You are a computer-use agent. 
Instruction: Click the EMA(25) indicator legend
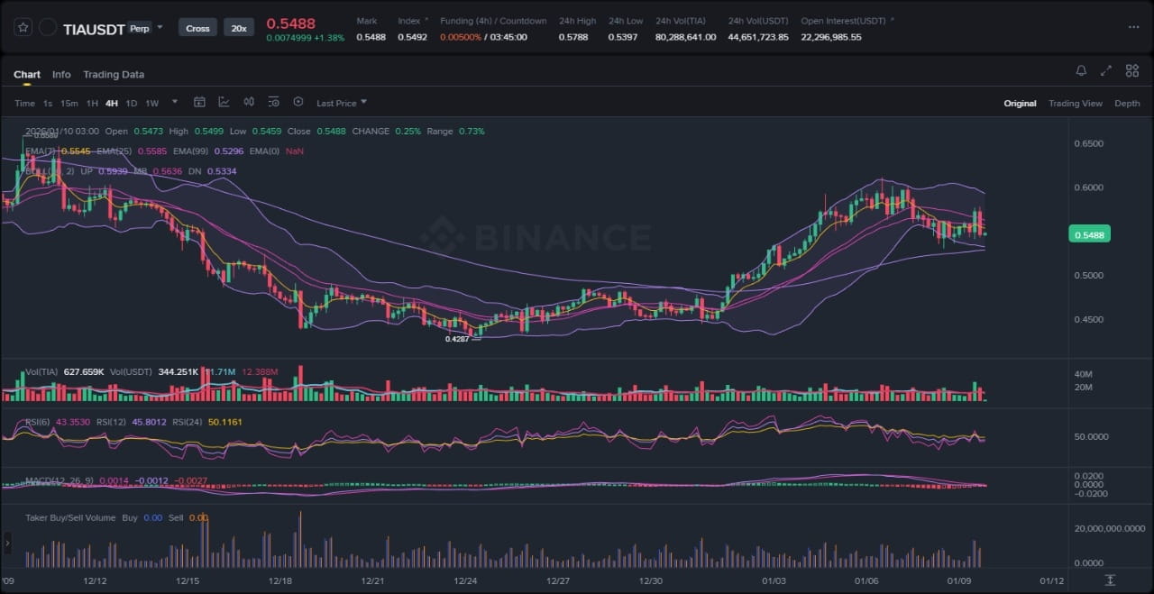pos(132,151)
